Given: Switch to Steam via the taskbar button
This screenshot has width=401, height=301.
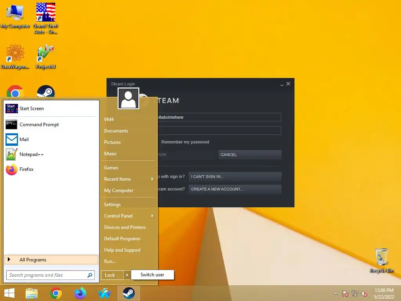Looking at the screenshot, I should [128, 293].
